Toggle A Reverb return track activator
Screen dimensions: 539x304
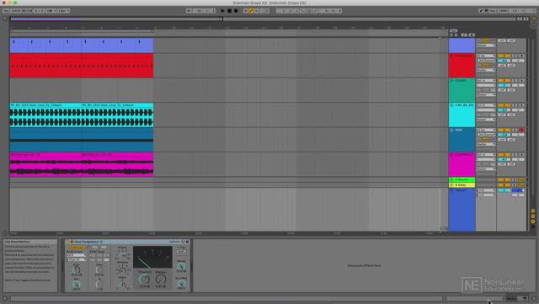pos(504,179)
